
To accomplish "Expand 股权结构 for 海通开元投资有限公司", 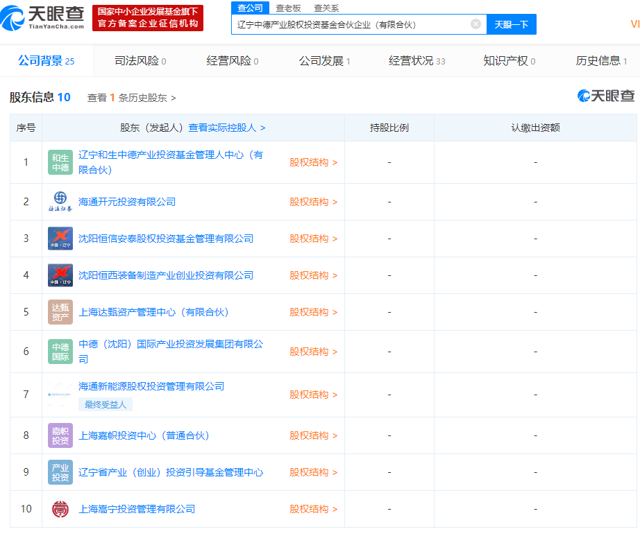I will pyautogui.click(x=313, y=202).
